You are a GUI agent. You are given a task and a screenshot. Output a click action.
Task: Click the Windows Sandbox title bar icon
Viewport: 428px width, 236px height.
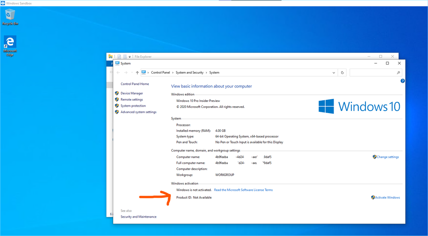tap(3, 3)
